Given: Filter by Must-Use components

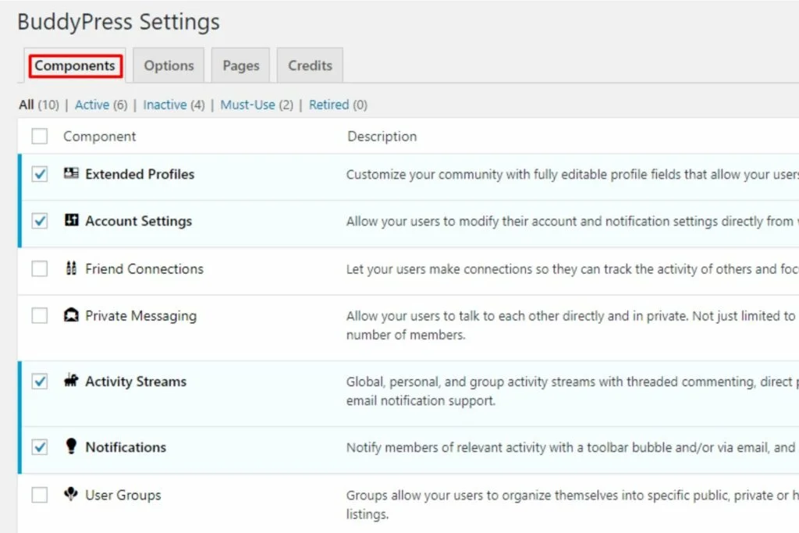Looking at the screenshot, I should pyautogui.click(x=247, y=105).
